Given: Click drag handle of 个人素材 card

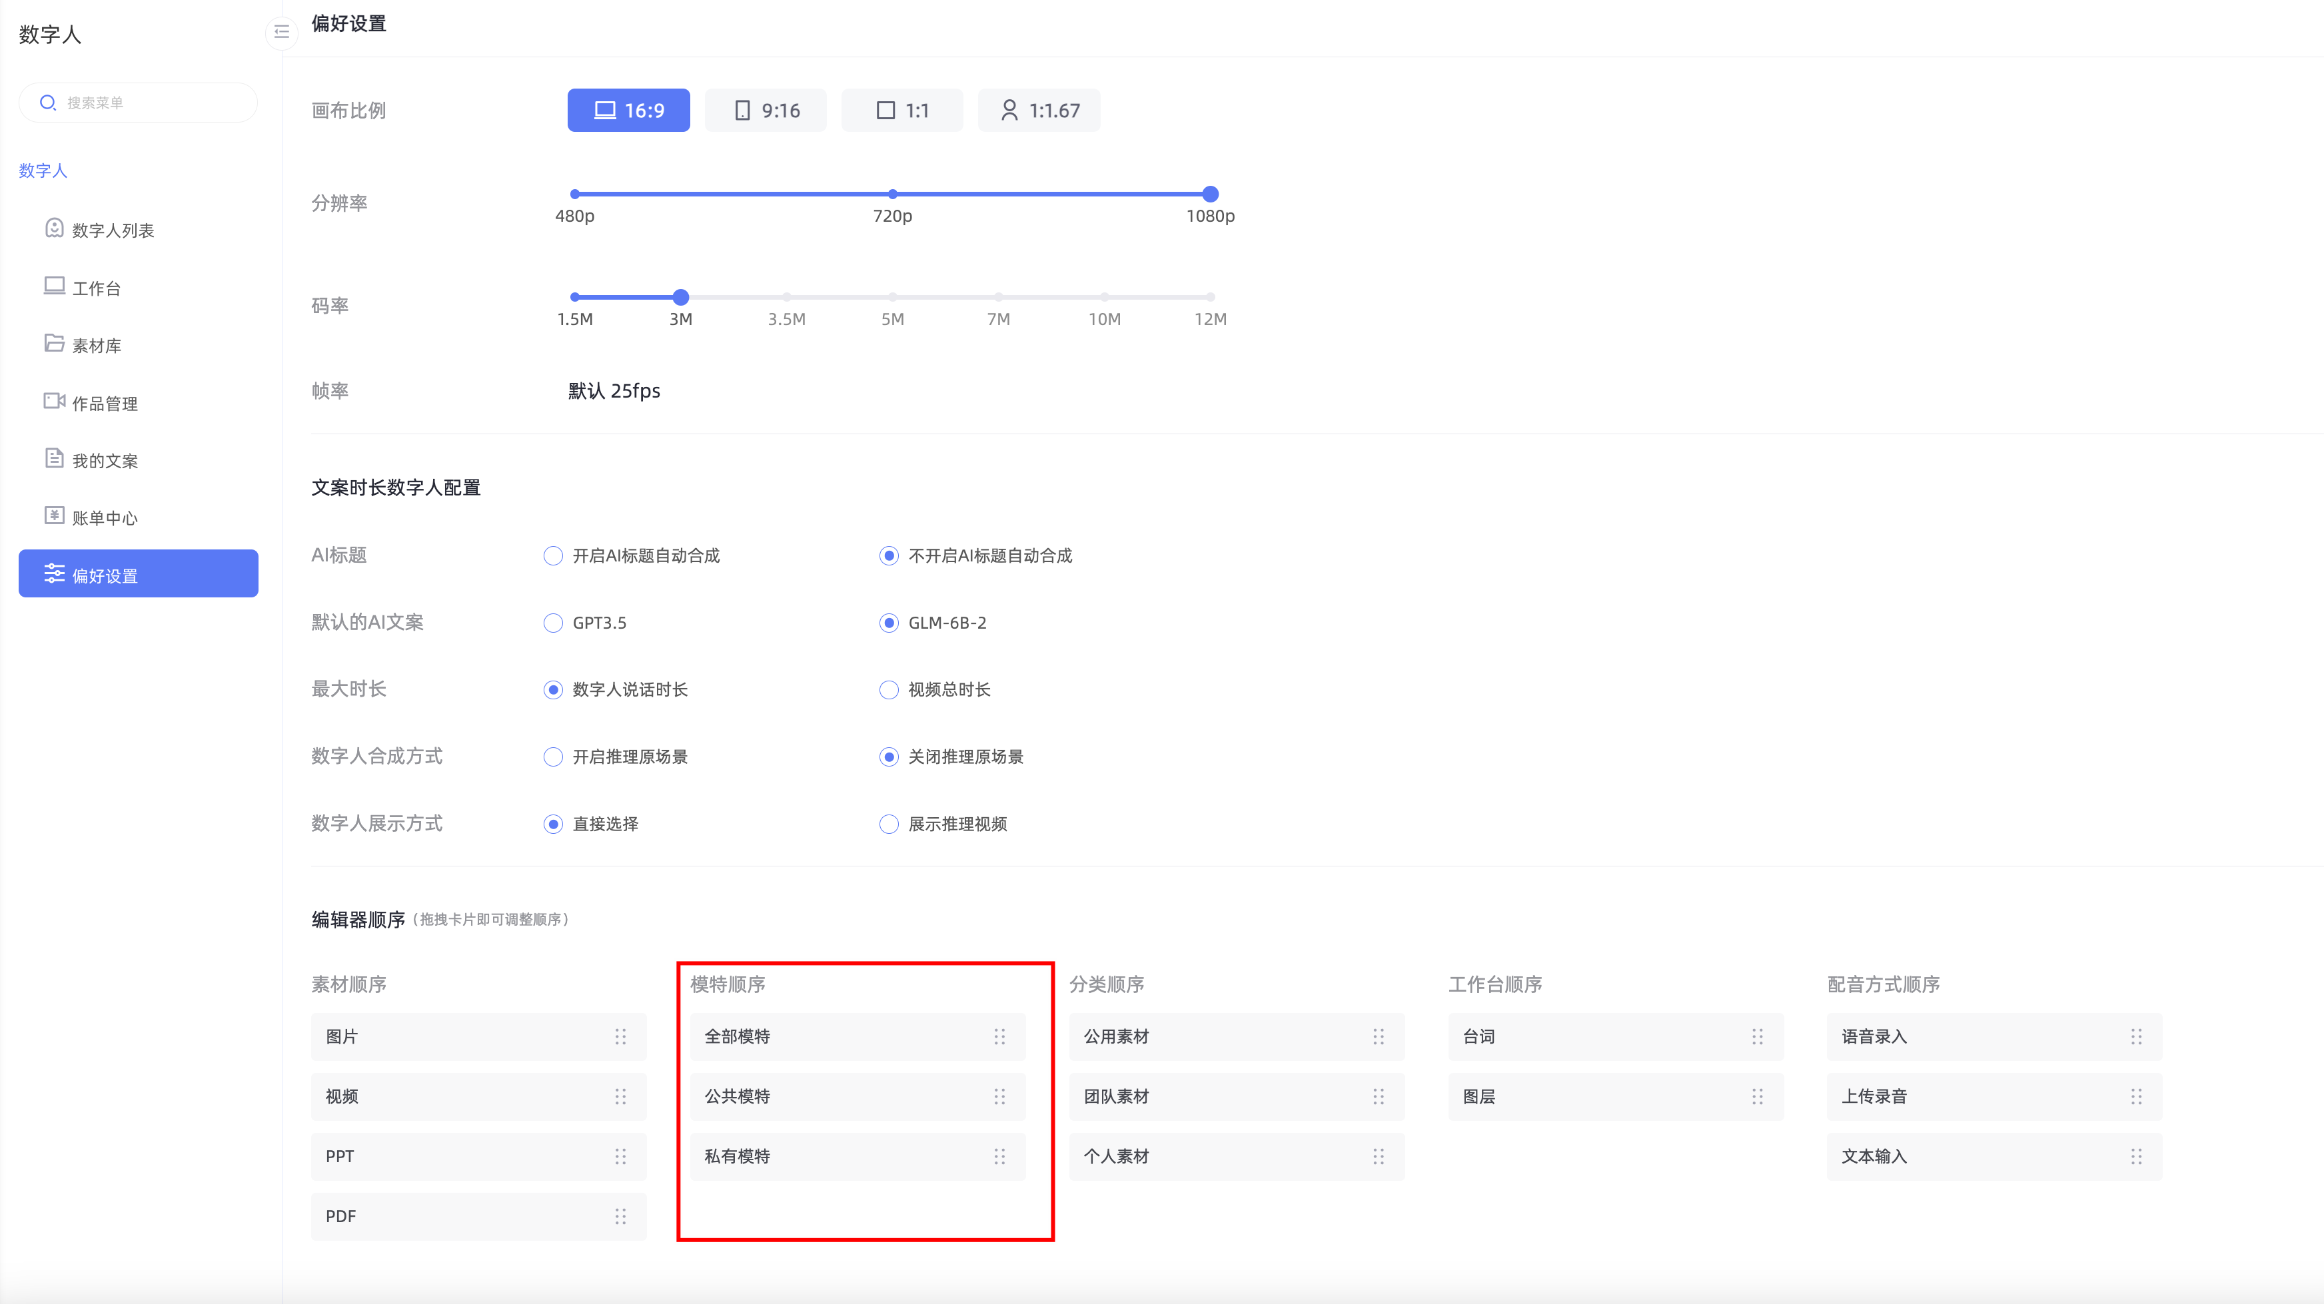Looking at the screenshot, I should [1379, 1157].
